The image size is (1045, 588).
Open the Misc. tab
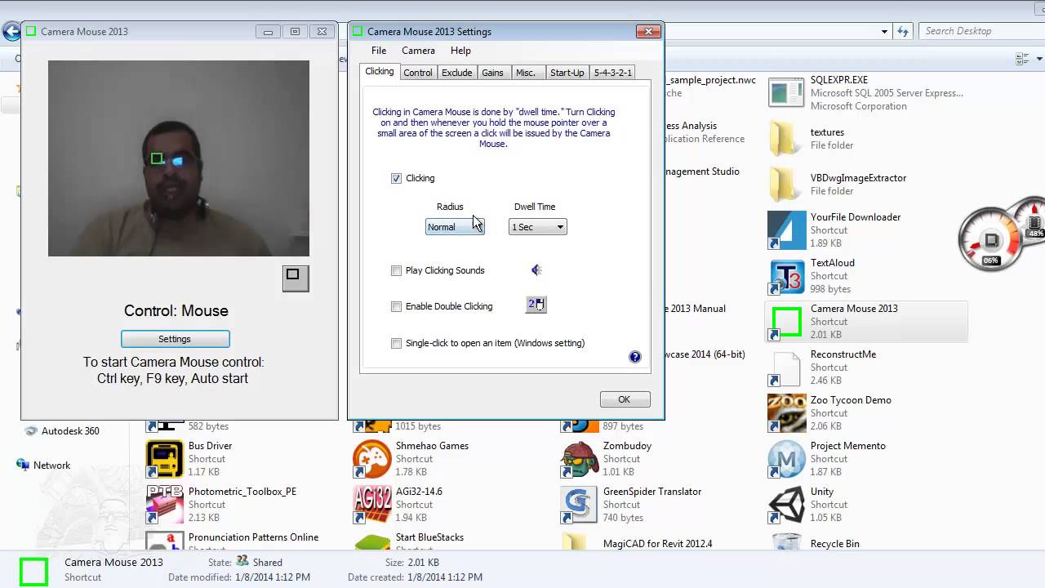click(x=526, y=73)
